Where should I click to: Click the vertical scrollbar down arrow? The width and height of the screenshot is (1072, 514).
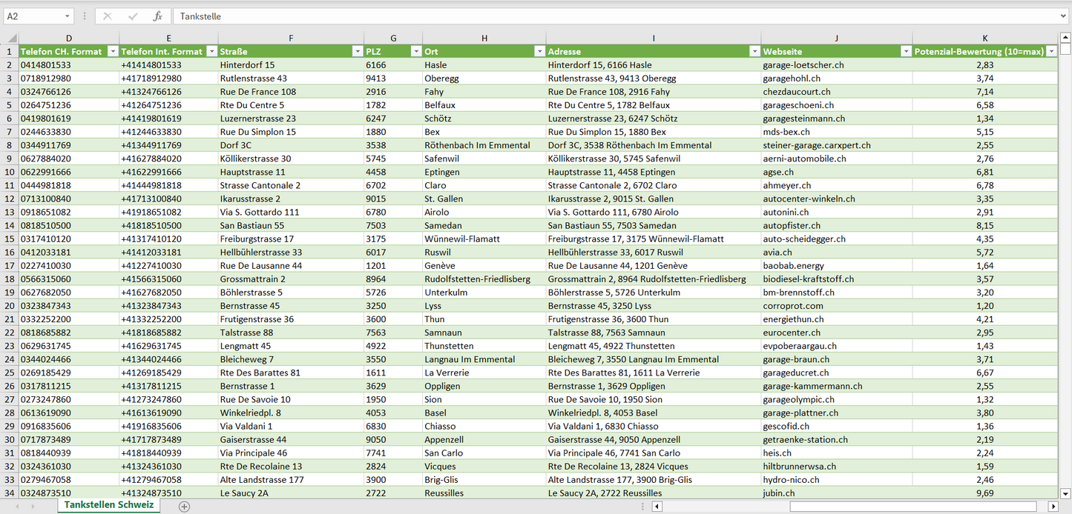pyautogui.click(x=1065, y=493)
